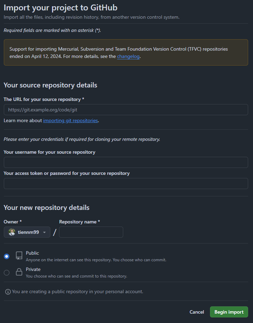Click the "The URL for your source repository" label
Image resolution: width=253 pixels, height=323 pixels.
pos(44,99)
